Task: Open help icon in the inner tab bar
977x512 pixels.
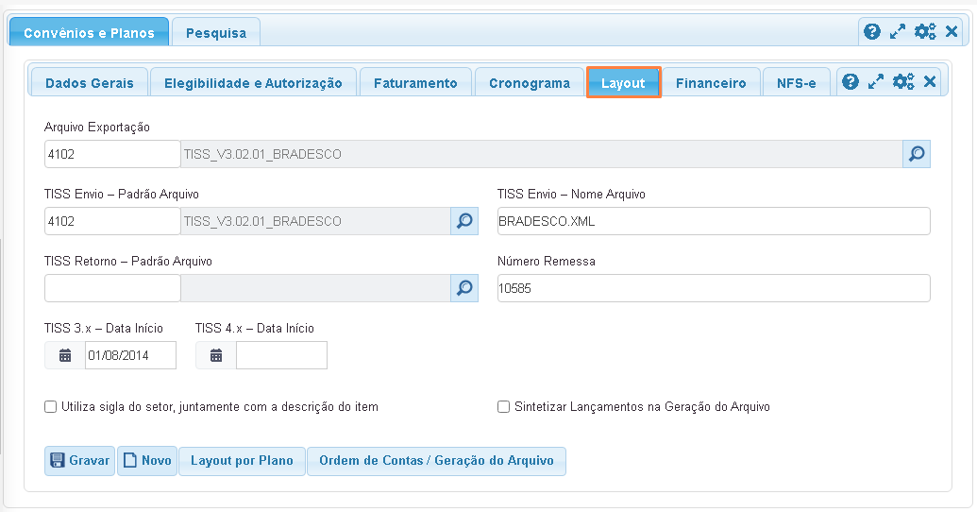Action: point(850,82)
